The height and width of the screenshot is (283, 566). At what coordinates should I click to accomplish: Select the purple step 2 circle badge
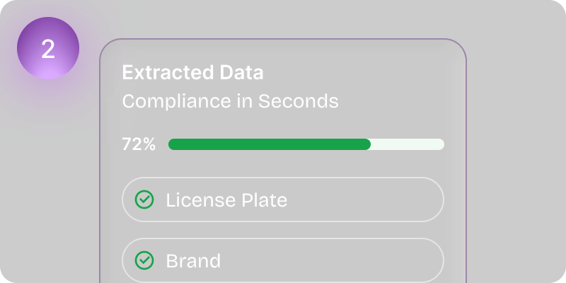[x=48, y=48]
